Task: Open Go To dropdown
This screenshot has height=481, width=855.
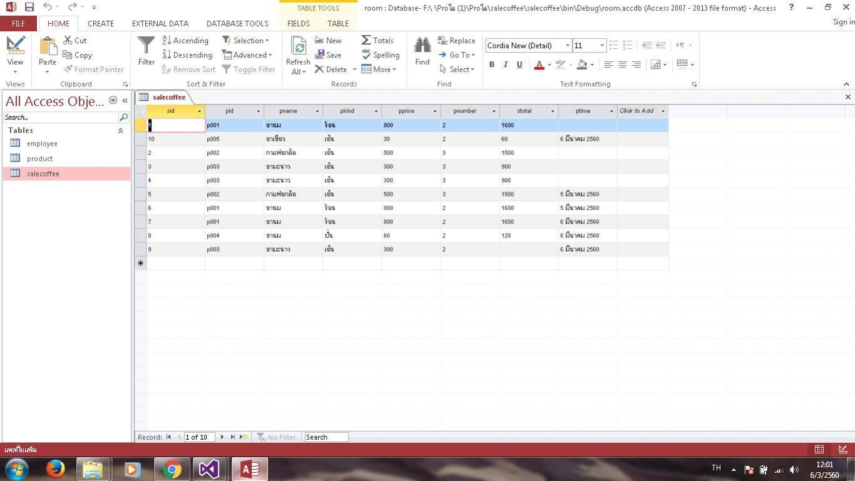Action: coord(456,55)
